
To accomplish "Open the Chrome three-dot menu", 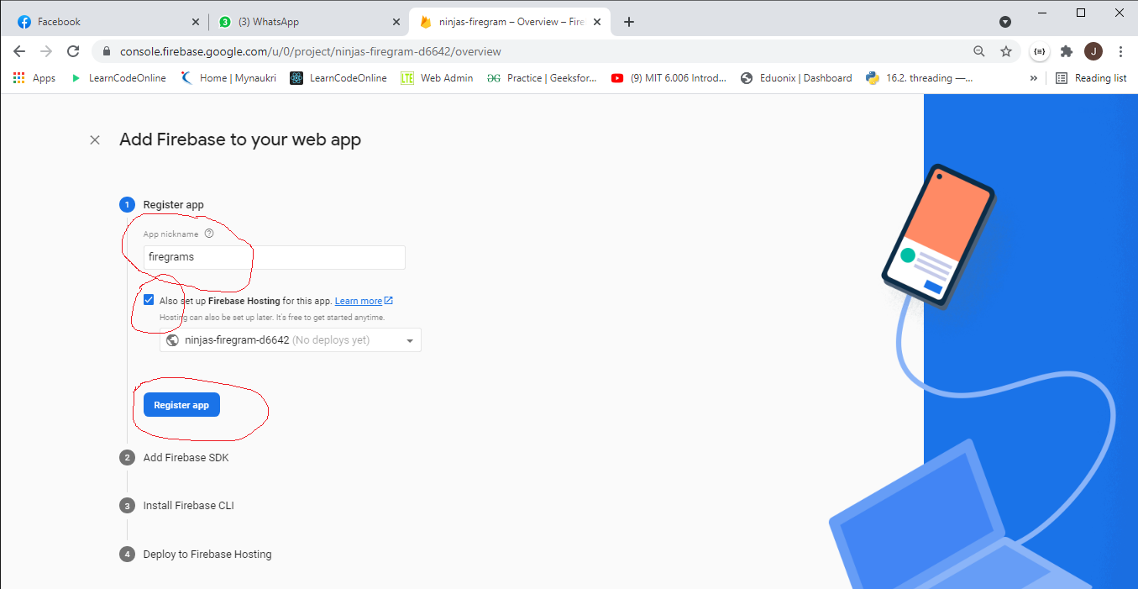I will click(x=1120, y=51).
